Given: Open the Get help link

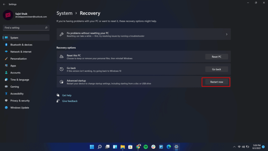Looking at the screenshot, I should [x=67, y=95].
